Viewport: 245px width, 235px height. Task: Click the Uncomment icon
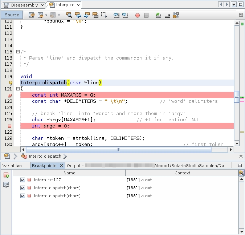tap(167, 15)
